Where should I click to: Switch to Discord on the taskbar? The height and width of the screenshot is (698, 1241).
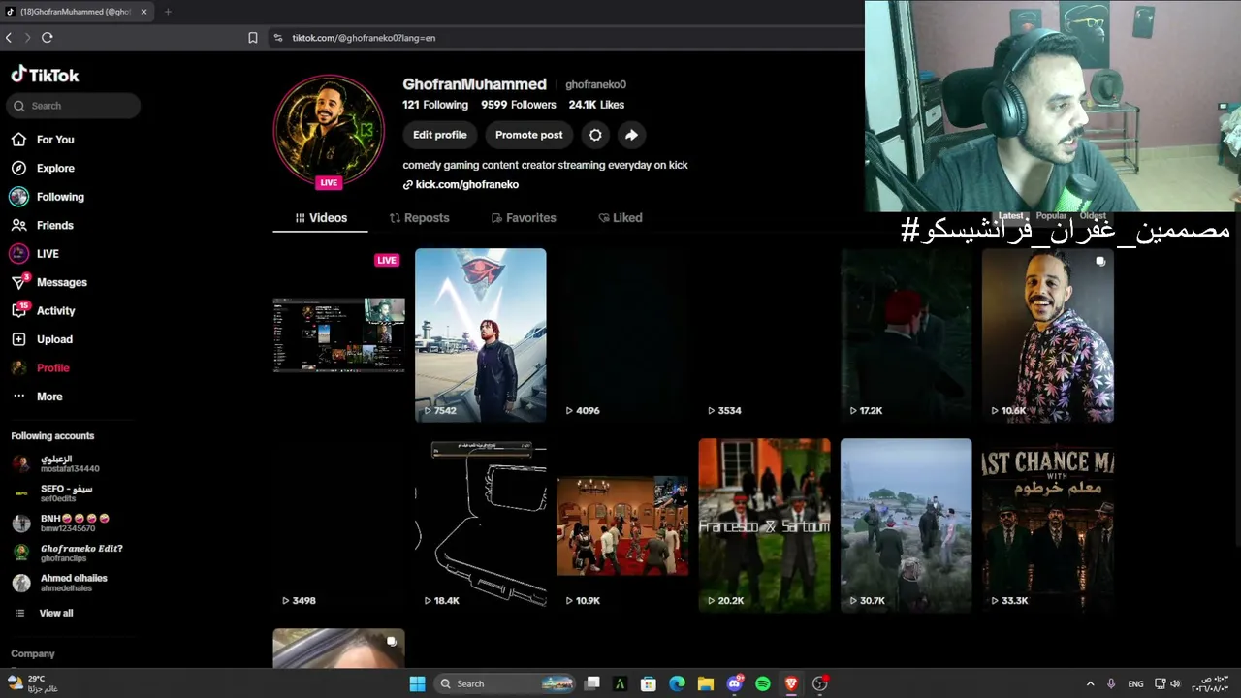pos(735,683)
